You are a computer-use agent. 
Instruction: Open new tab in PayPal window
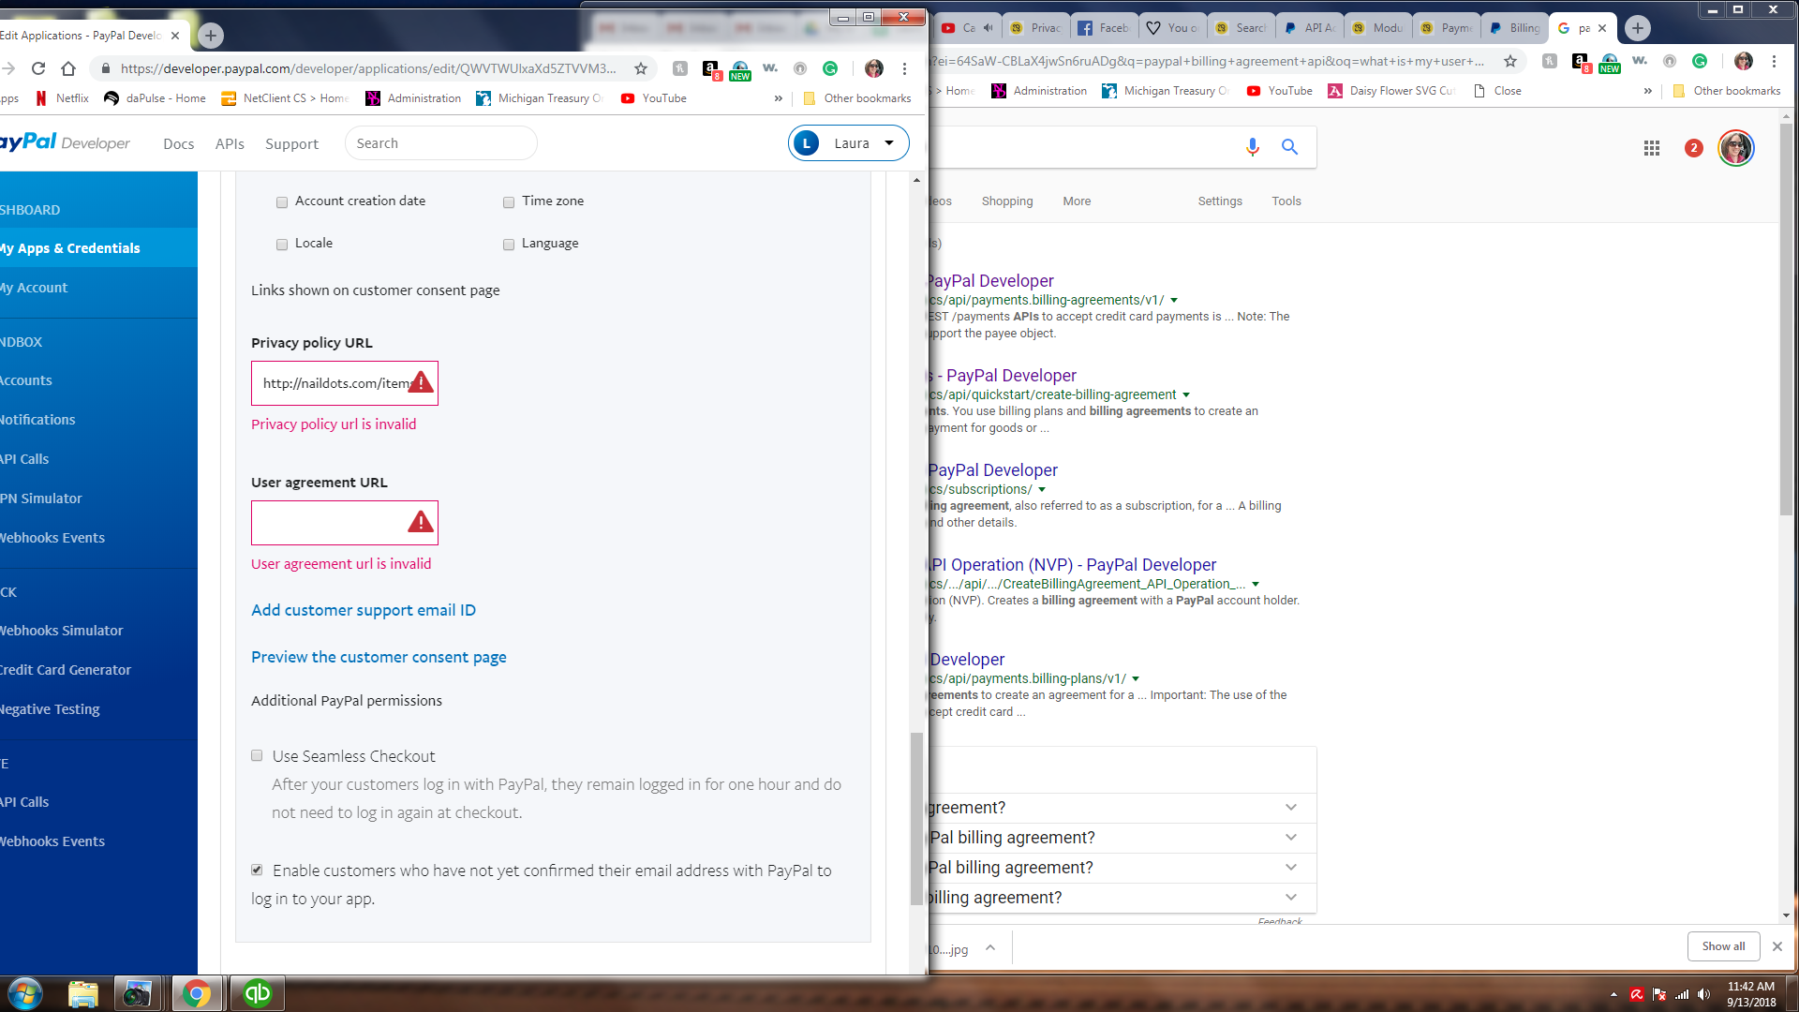coord(211,36)
